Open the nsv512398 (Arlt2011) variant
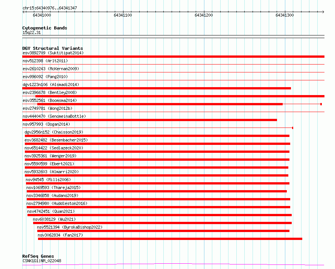The width and height of the screenshot is (335, 269). pos(45,61)
